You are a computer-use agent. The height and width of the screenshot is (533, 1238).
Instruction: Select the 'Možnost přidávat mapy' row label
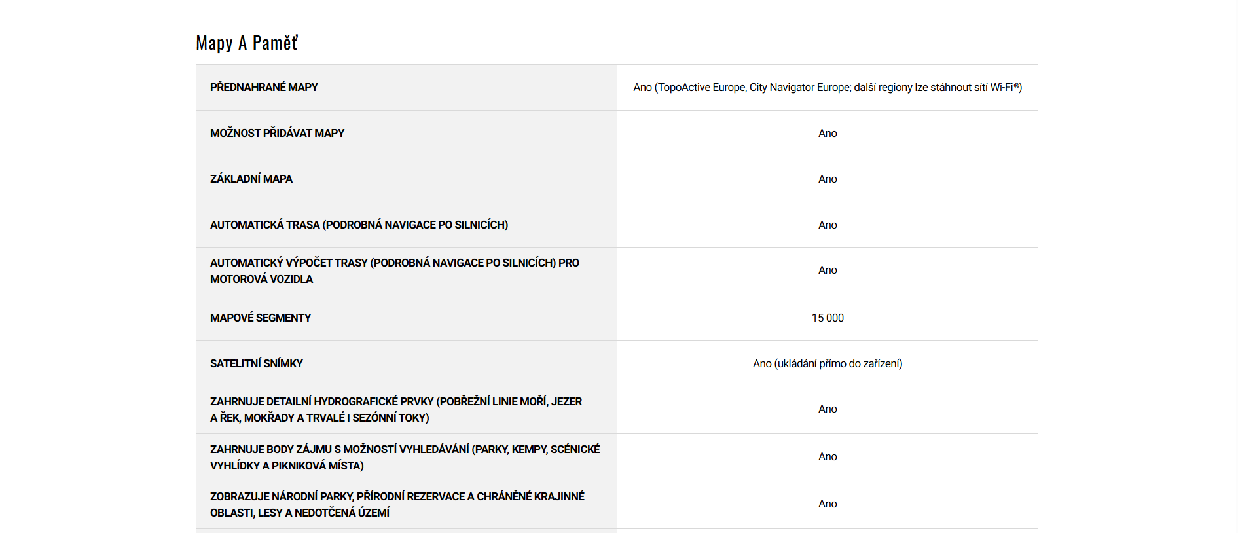click(277, 133)
